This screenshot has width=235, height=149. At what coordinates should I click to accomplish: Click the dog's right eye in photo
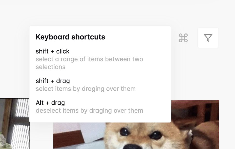pyautogui.click(x=156, y=135)
